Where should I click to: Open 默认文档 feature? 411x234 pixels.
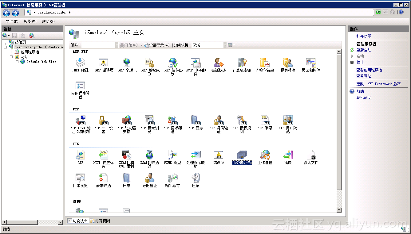311,157
